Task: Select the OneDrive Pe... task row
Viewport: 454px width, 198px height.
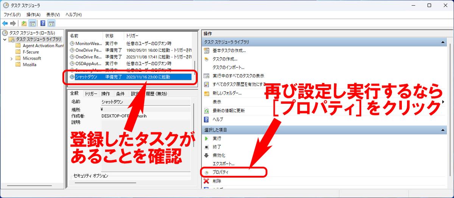Action: 131,50
